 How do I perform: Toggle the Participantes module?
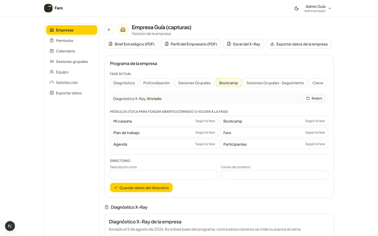point(274,144)
